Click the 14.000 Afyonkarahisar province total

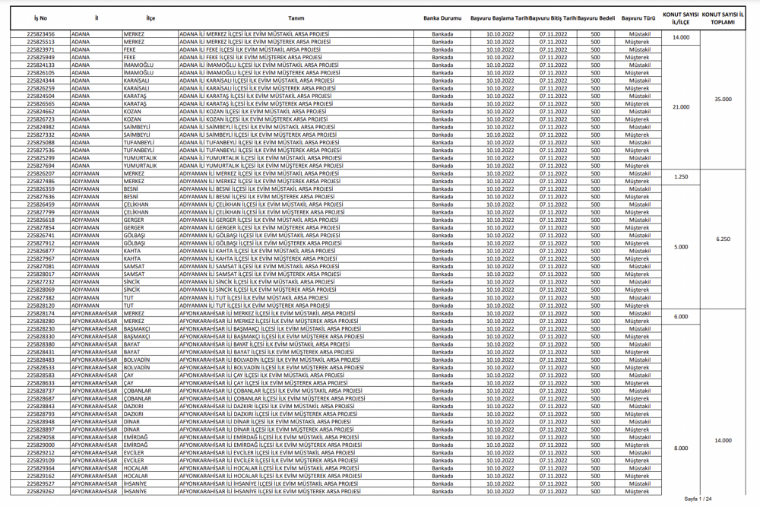(724, 441)
